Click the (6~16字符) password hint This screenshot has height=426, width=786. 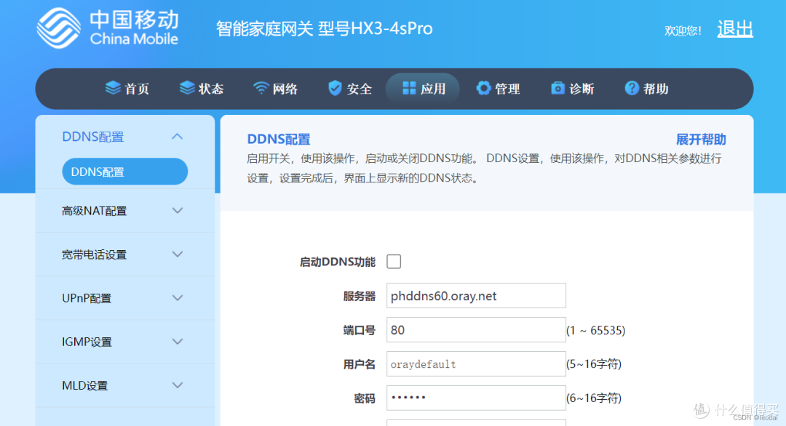tap(594, 398)
